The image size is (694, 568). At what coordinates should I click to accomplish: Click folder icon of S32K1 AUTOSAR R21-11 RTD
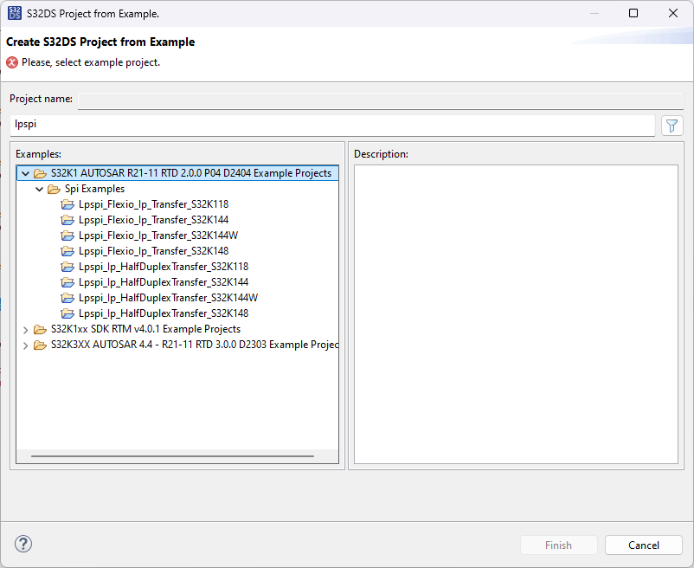40,173
